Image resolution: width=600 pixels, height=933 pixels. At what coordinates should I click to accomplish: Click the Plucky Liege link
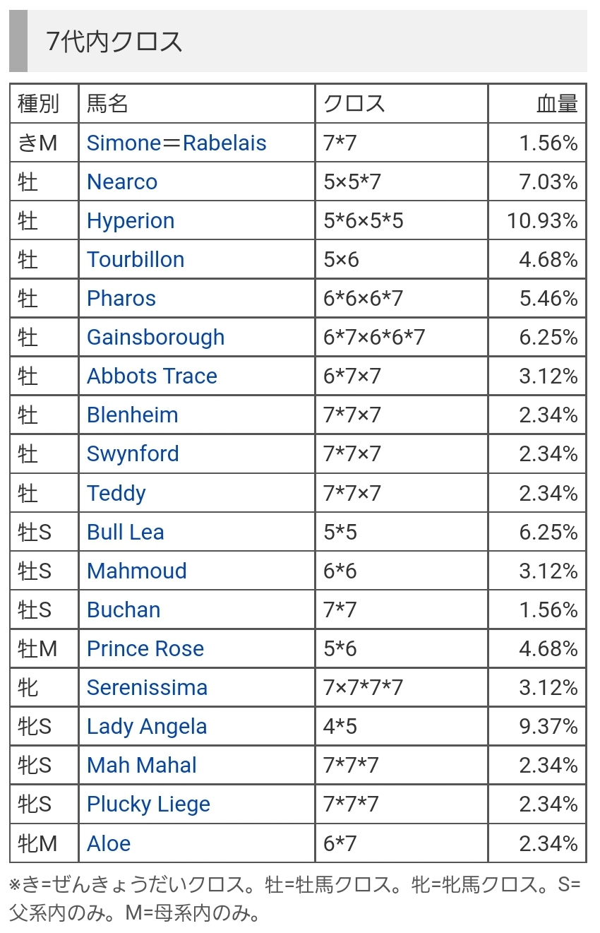[x=148, y=804]
